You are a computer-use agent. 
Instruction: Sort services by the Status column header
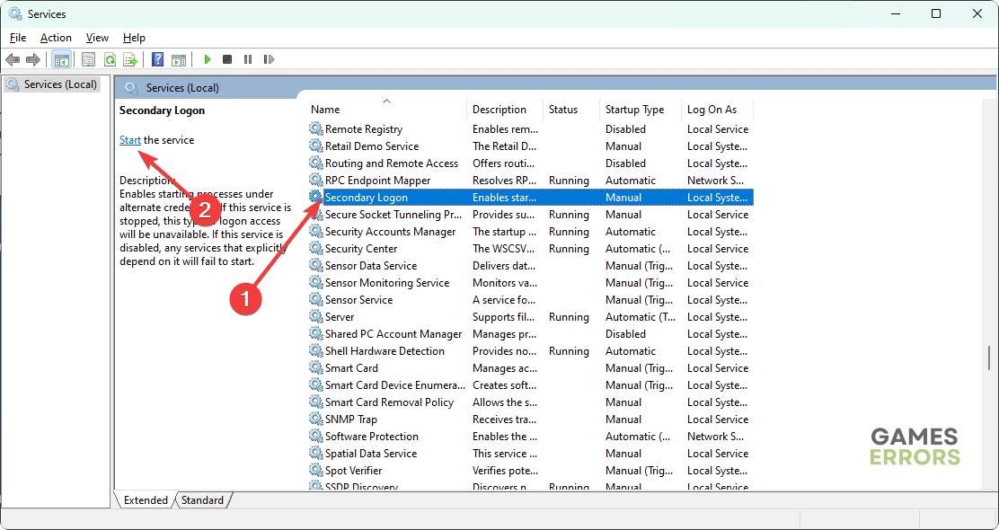point(563,110)
